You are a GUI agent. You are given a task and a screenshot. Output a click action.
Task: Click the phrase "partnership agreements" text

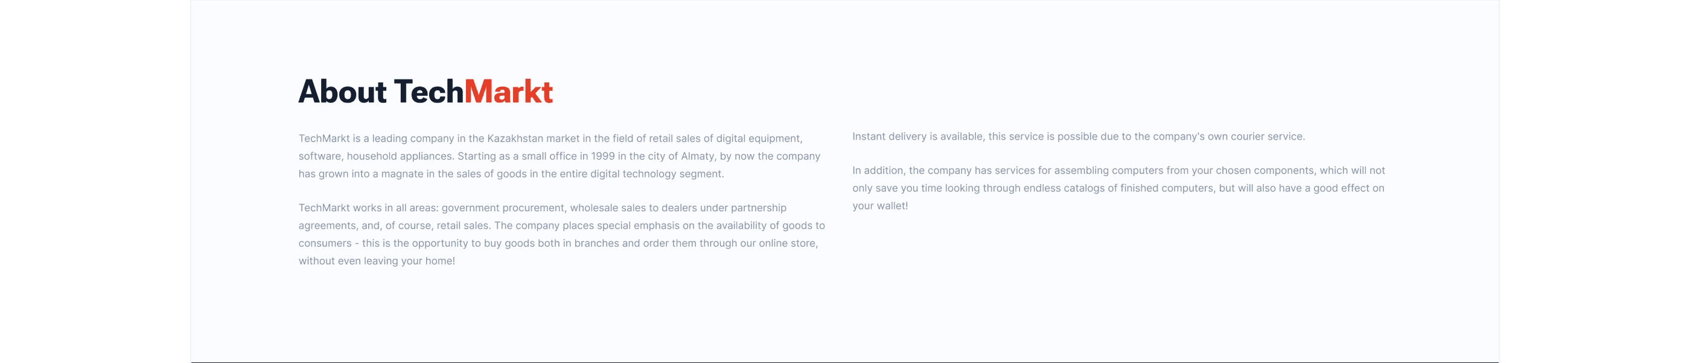pos(759,208)
